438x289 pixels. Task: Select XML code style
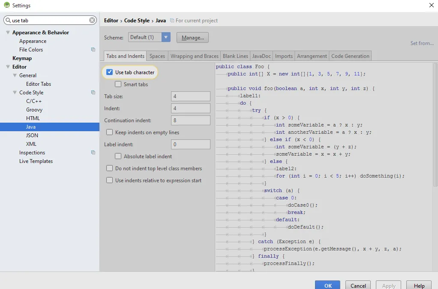(31, 144)
